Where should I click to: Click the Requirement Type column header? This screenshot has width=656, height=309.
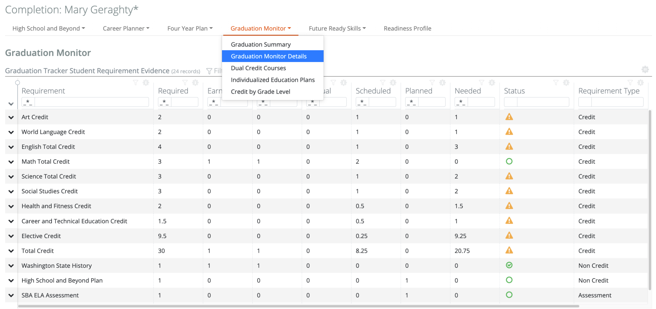tap(609, 91)
